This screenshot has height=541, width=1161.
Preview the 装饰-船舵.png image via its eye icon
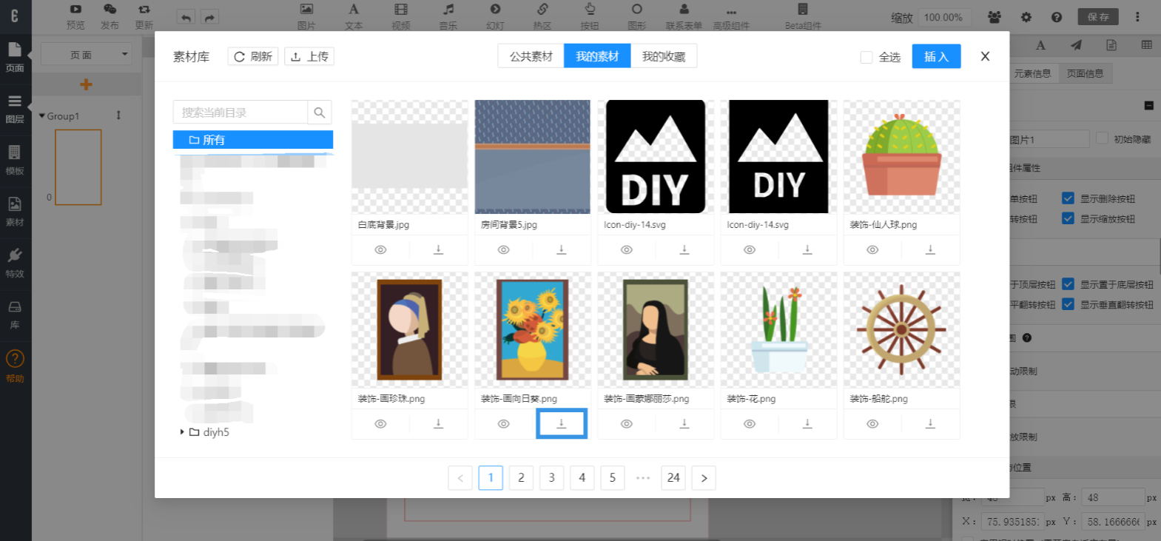pyautogui.click(x=872, y=424)
